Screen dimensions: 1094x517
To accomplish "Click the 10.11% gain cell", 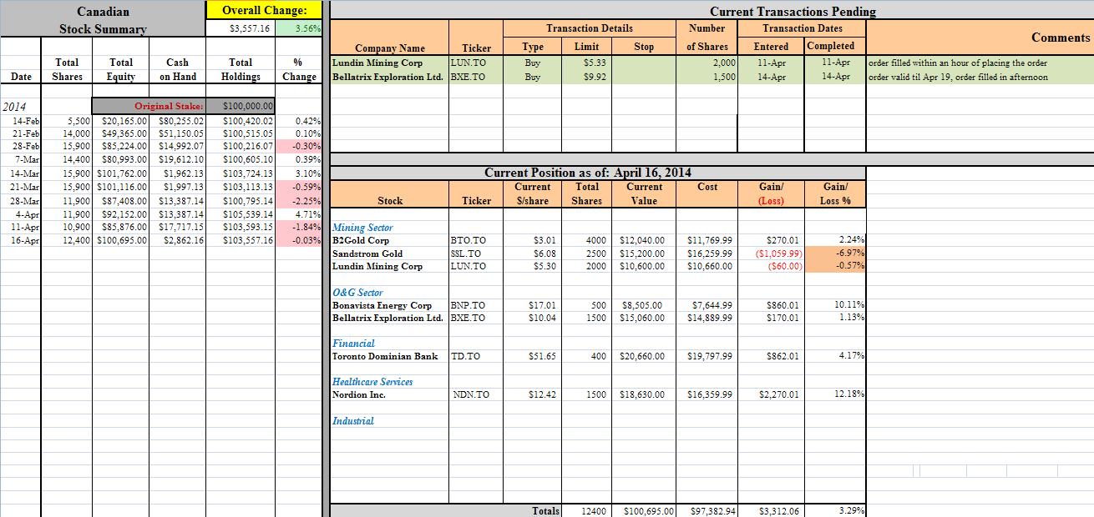I will pos(835,305).
